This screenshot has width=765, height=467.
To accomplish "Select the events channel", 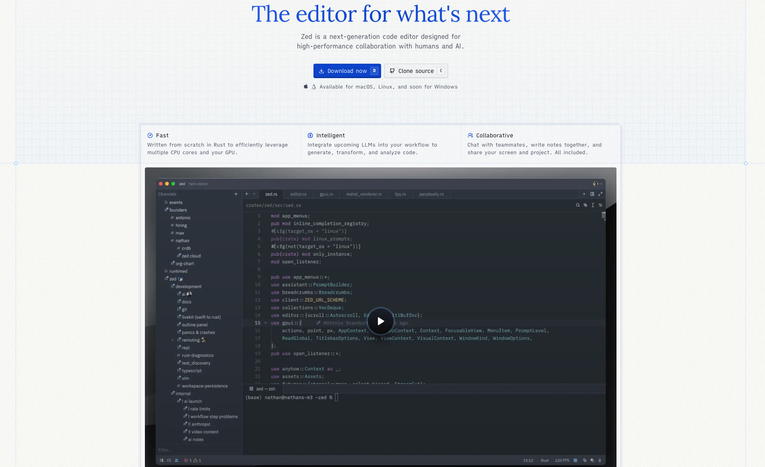I will [173, 202].
